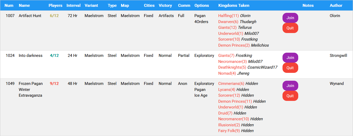The height and width of the screenshot is (136, 353).
Task: Open the Dwarven(6) kingdom link
Action: [x=228, y=22]
